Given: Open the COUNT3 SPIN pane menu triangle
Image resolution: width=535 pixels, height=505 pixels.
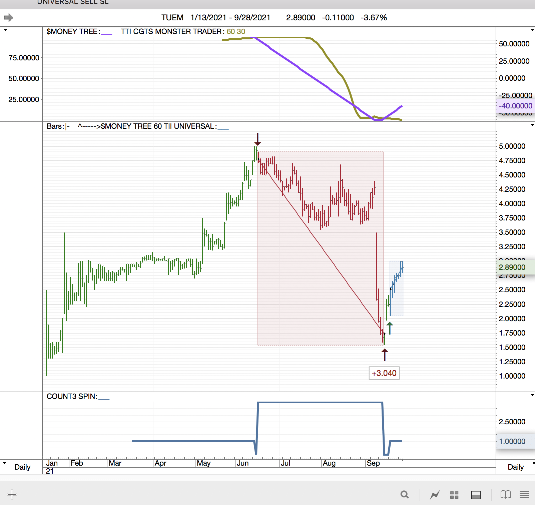Looking at the screenshot, I should point(532,395).
